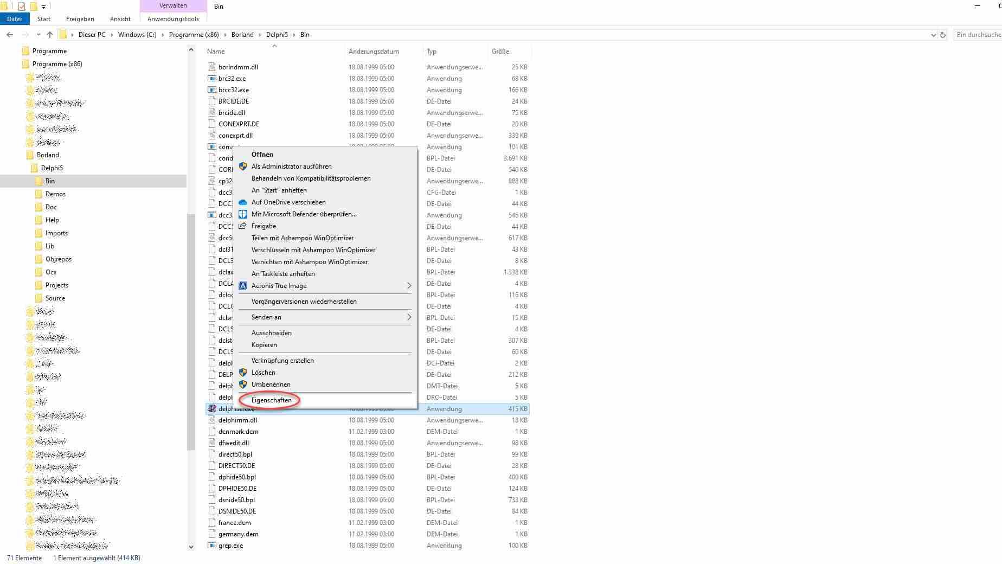
Task: Open the Datei ribbon tab
Action: 14,18
